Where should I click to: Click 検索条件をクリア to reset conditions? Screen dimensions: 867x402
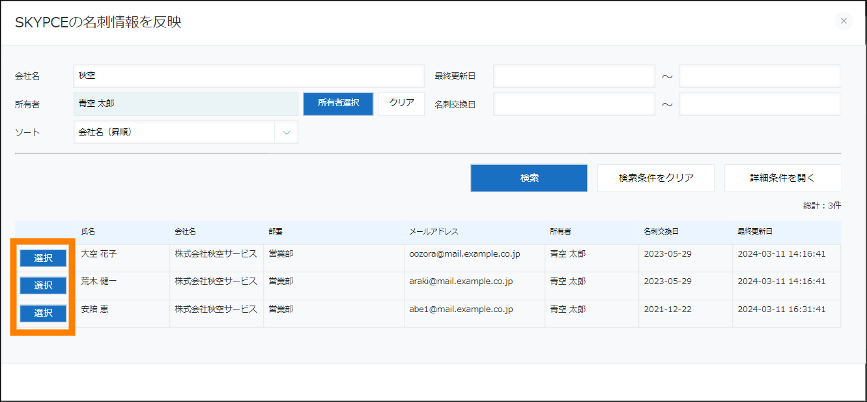(x=656, y=178)
